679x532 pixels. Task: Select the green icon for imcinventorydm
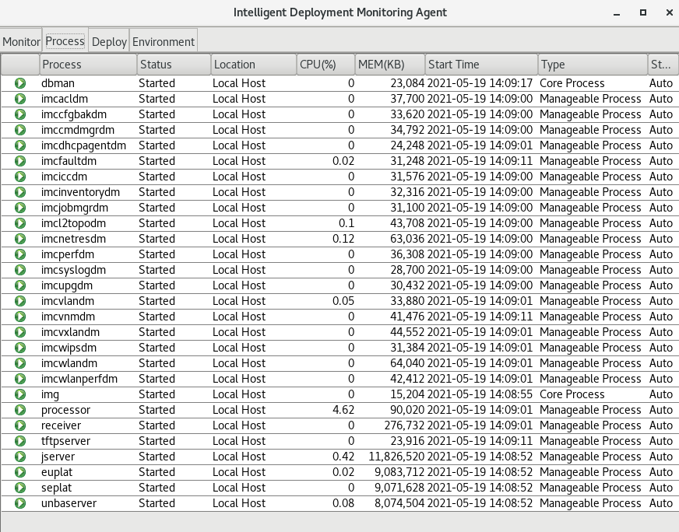[x=20, y=192]
